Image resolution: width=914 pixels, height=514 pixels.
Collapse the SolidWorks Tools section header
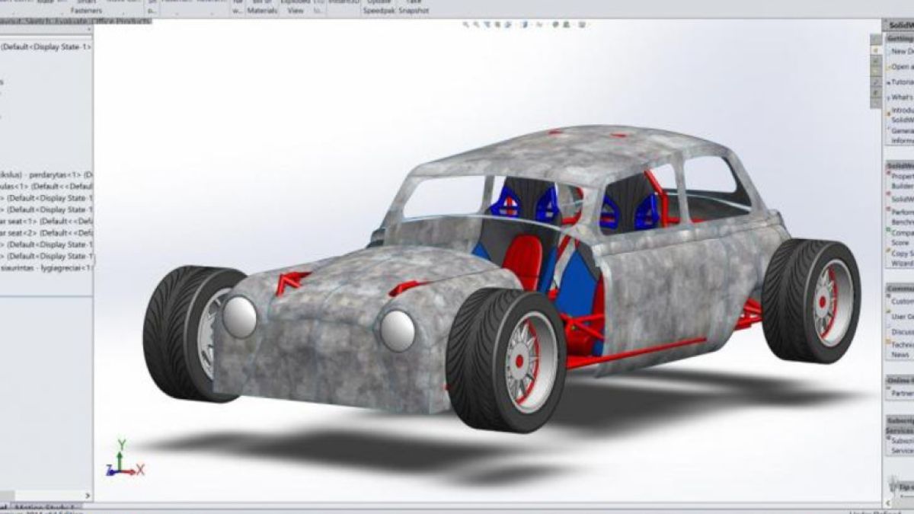point(900,165)
